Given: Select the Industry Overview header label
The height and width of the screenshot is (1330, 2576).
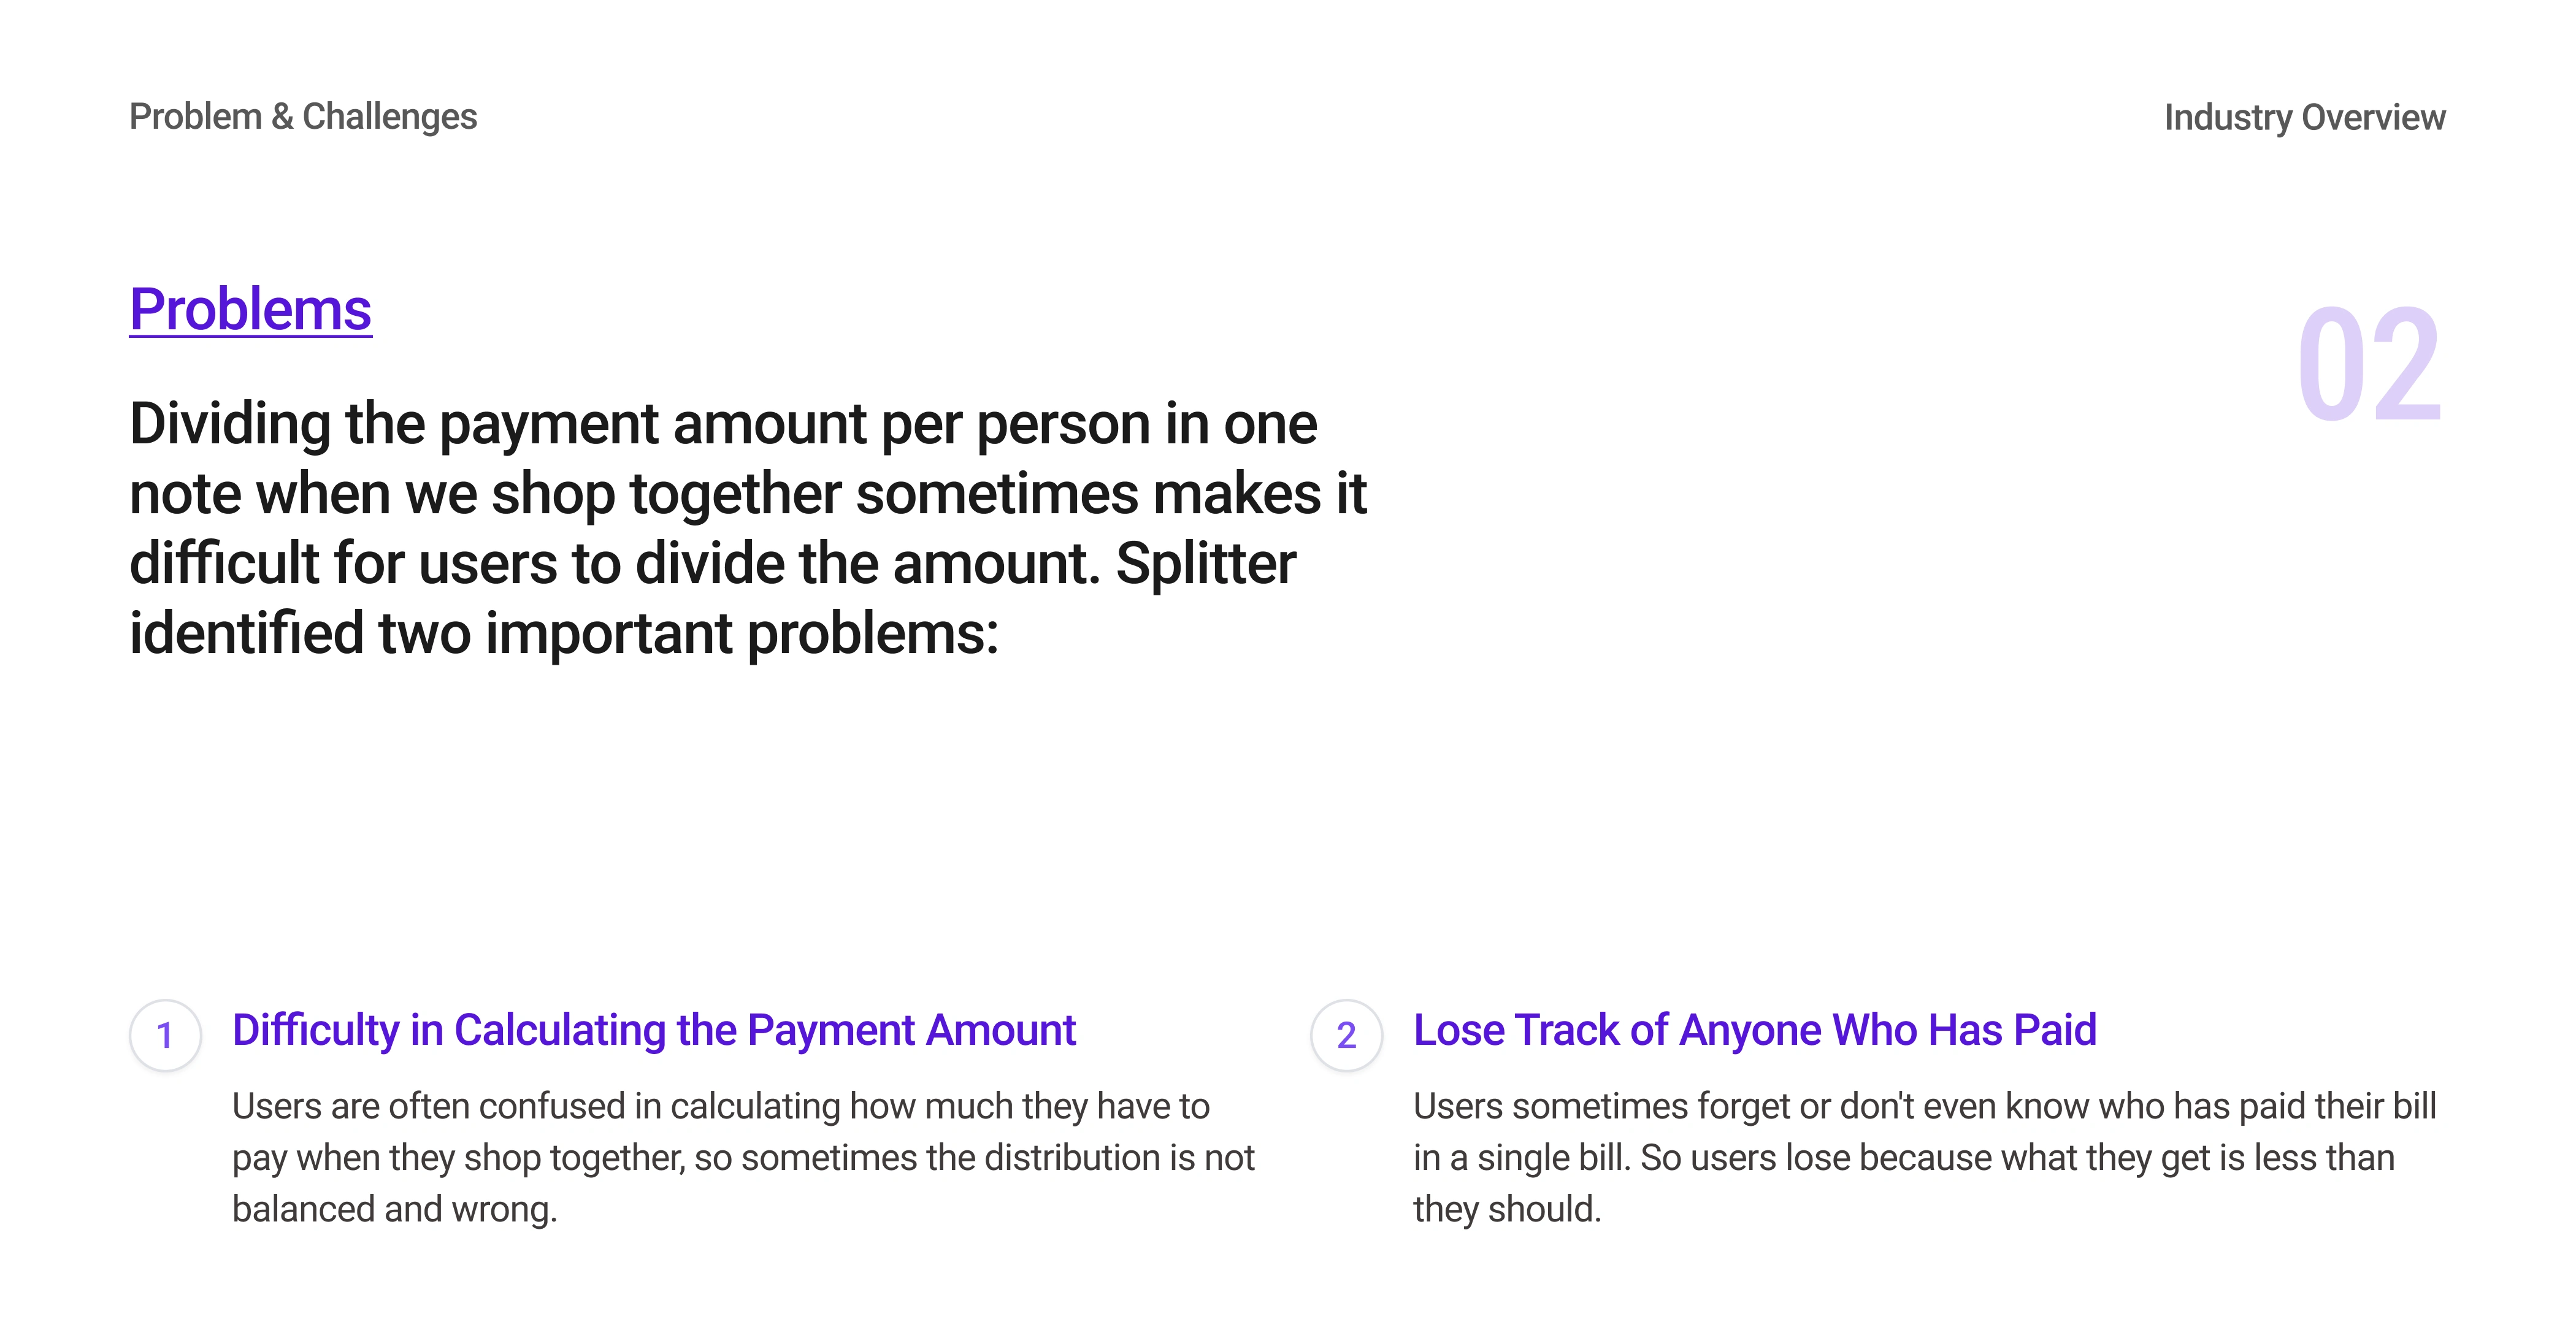Looking at the screenshot, I should pyautogui.click(x=2304, y=117).
